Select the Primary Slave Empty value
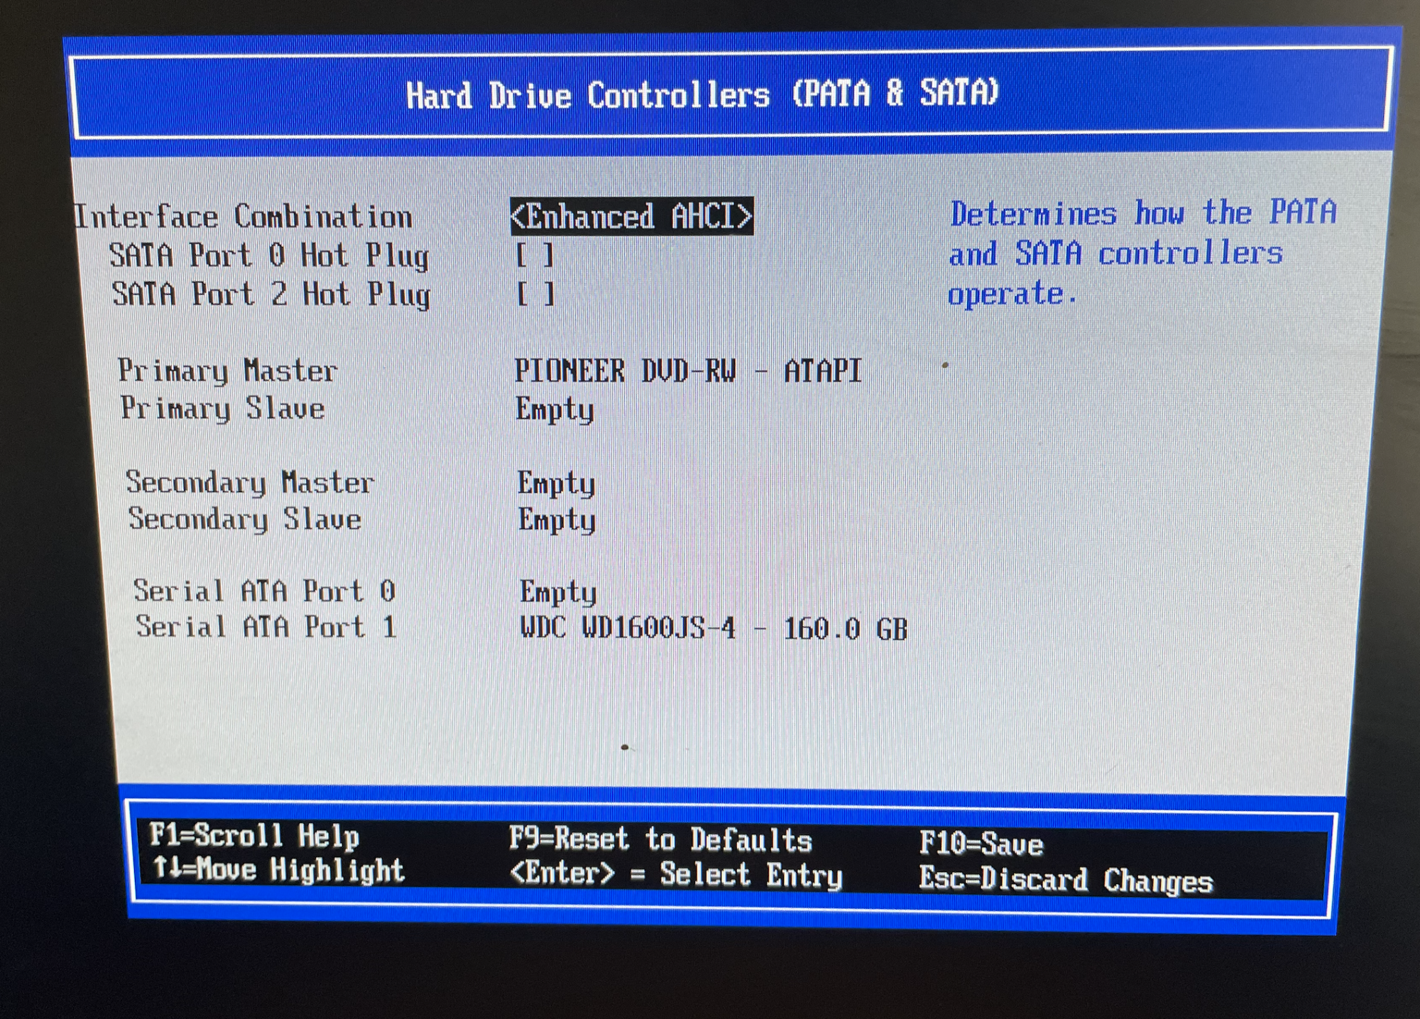This screenshot has height=1019, width=1420. coord(555,409)
